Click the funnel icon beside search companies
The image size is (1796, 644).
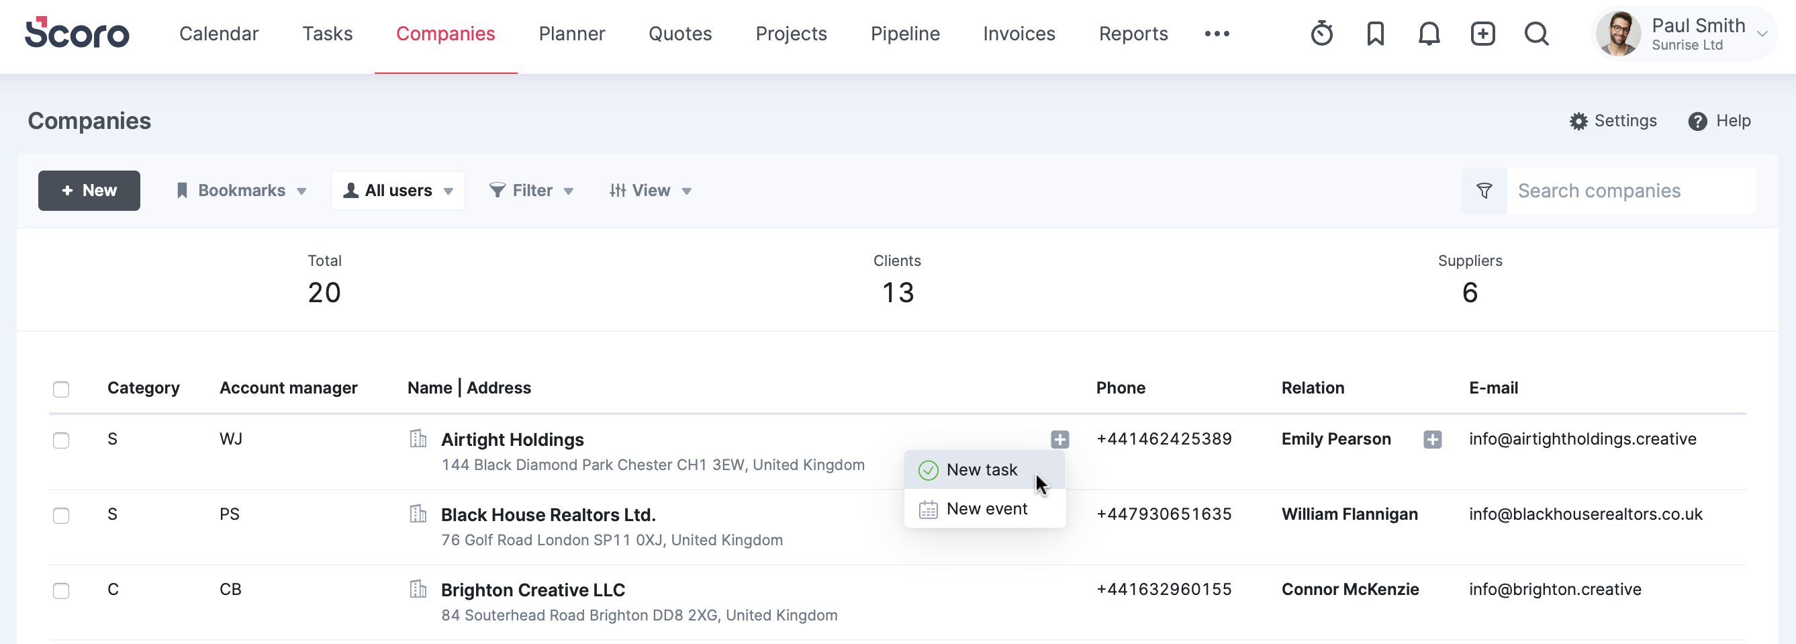1484,190
